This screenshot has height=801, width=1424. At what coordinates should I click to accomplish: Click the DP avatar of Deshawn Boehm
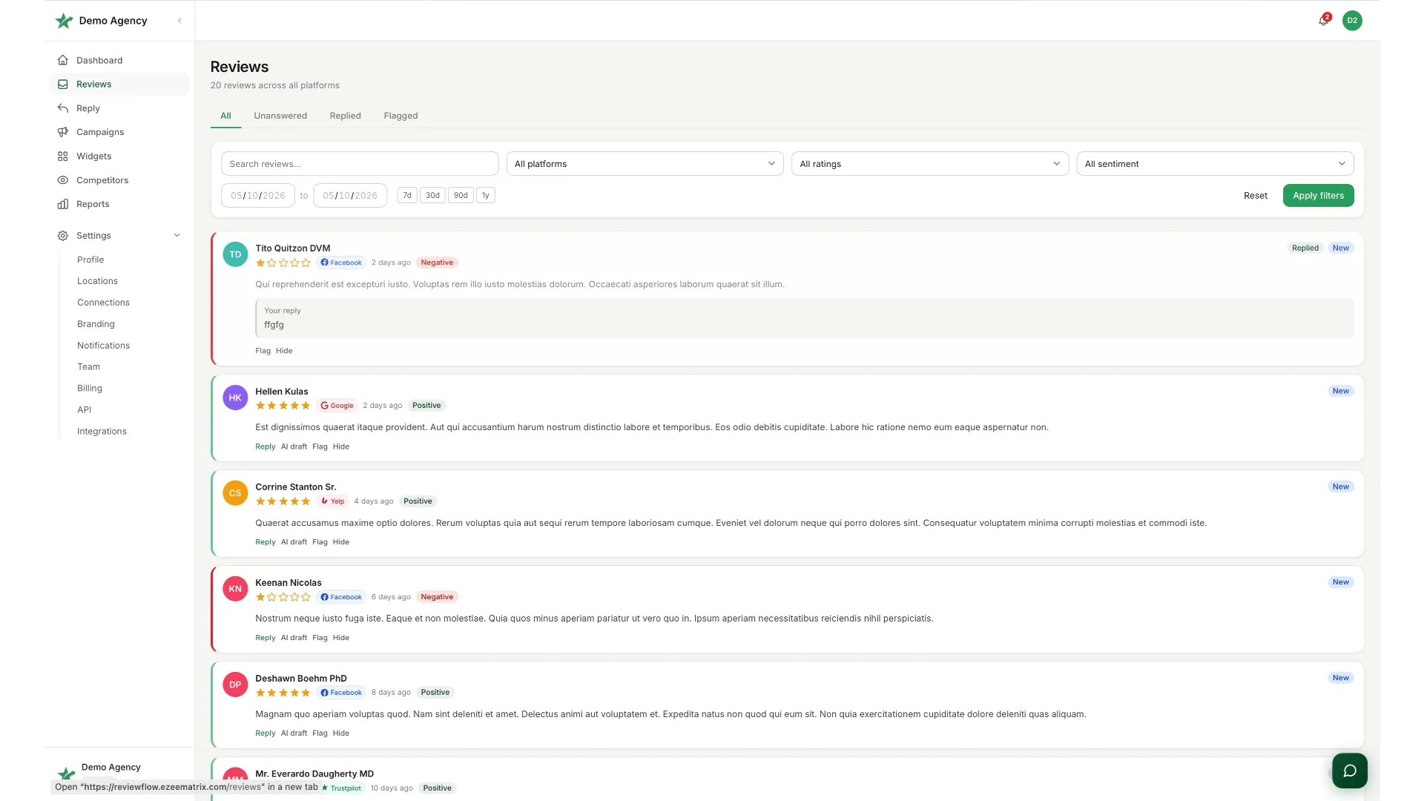(x=235, y=685)
